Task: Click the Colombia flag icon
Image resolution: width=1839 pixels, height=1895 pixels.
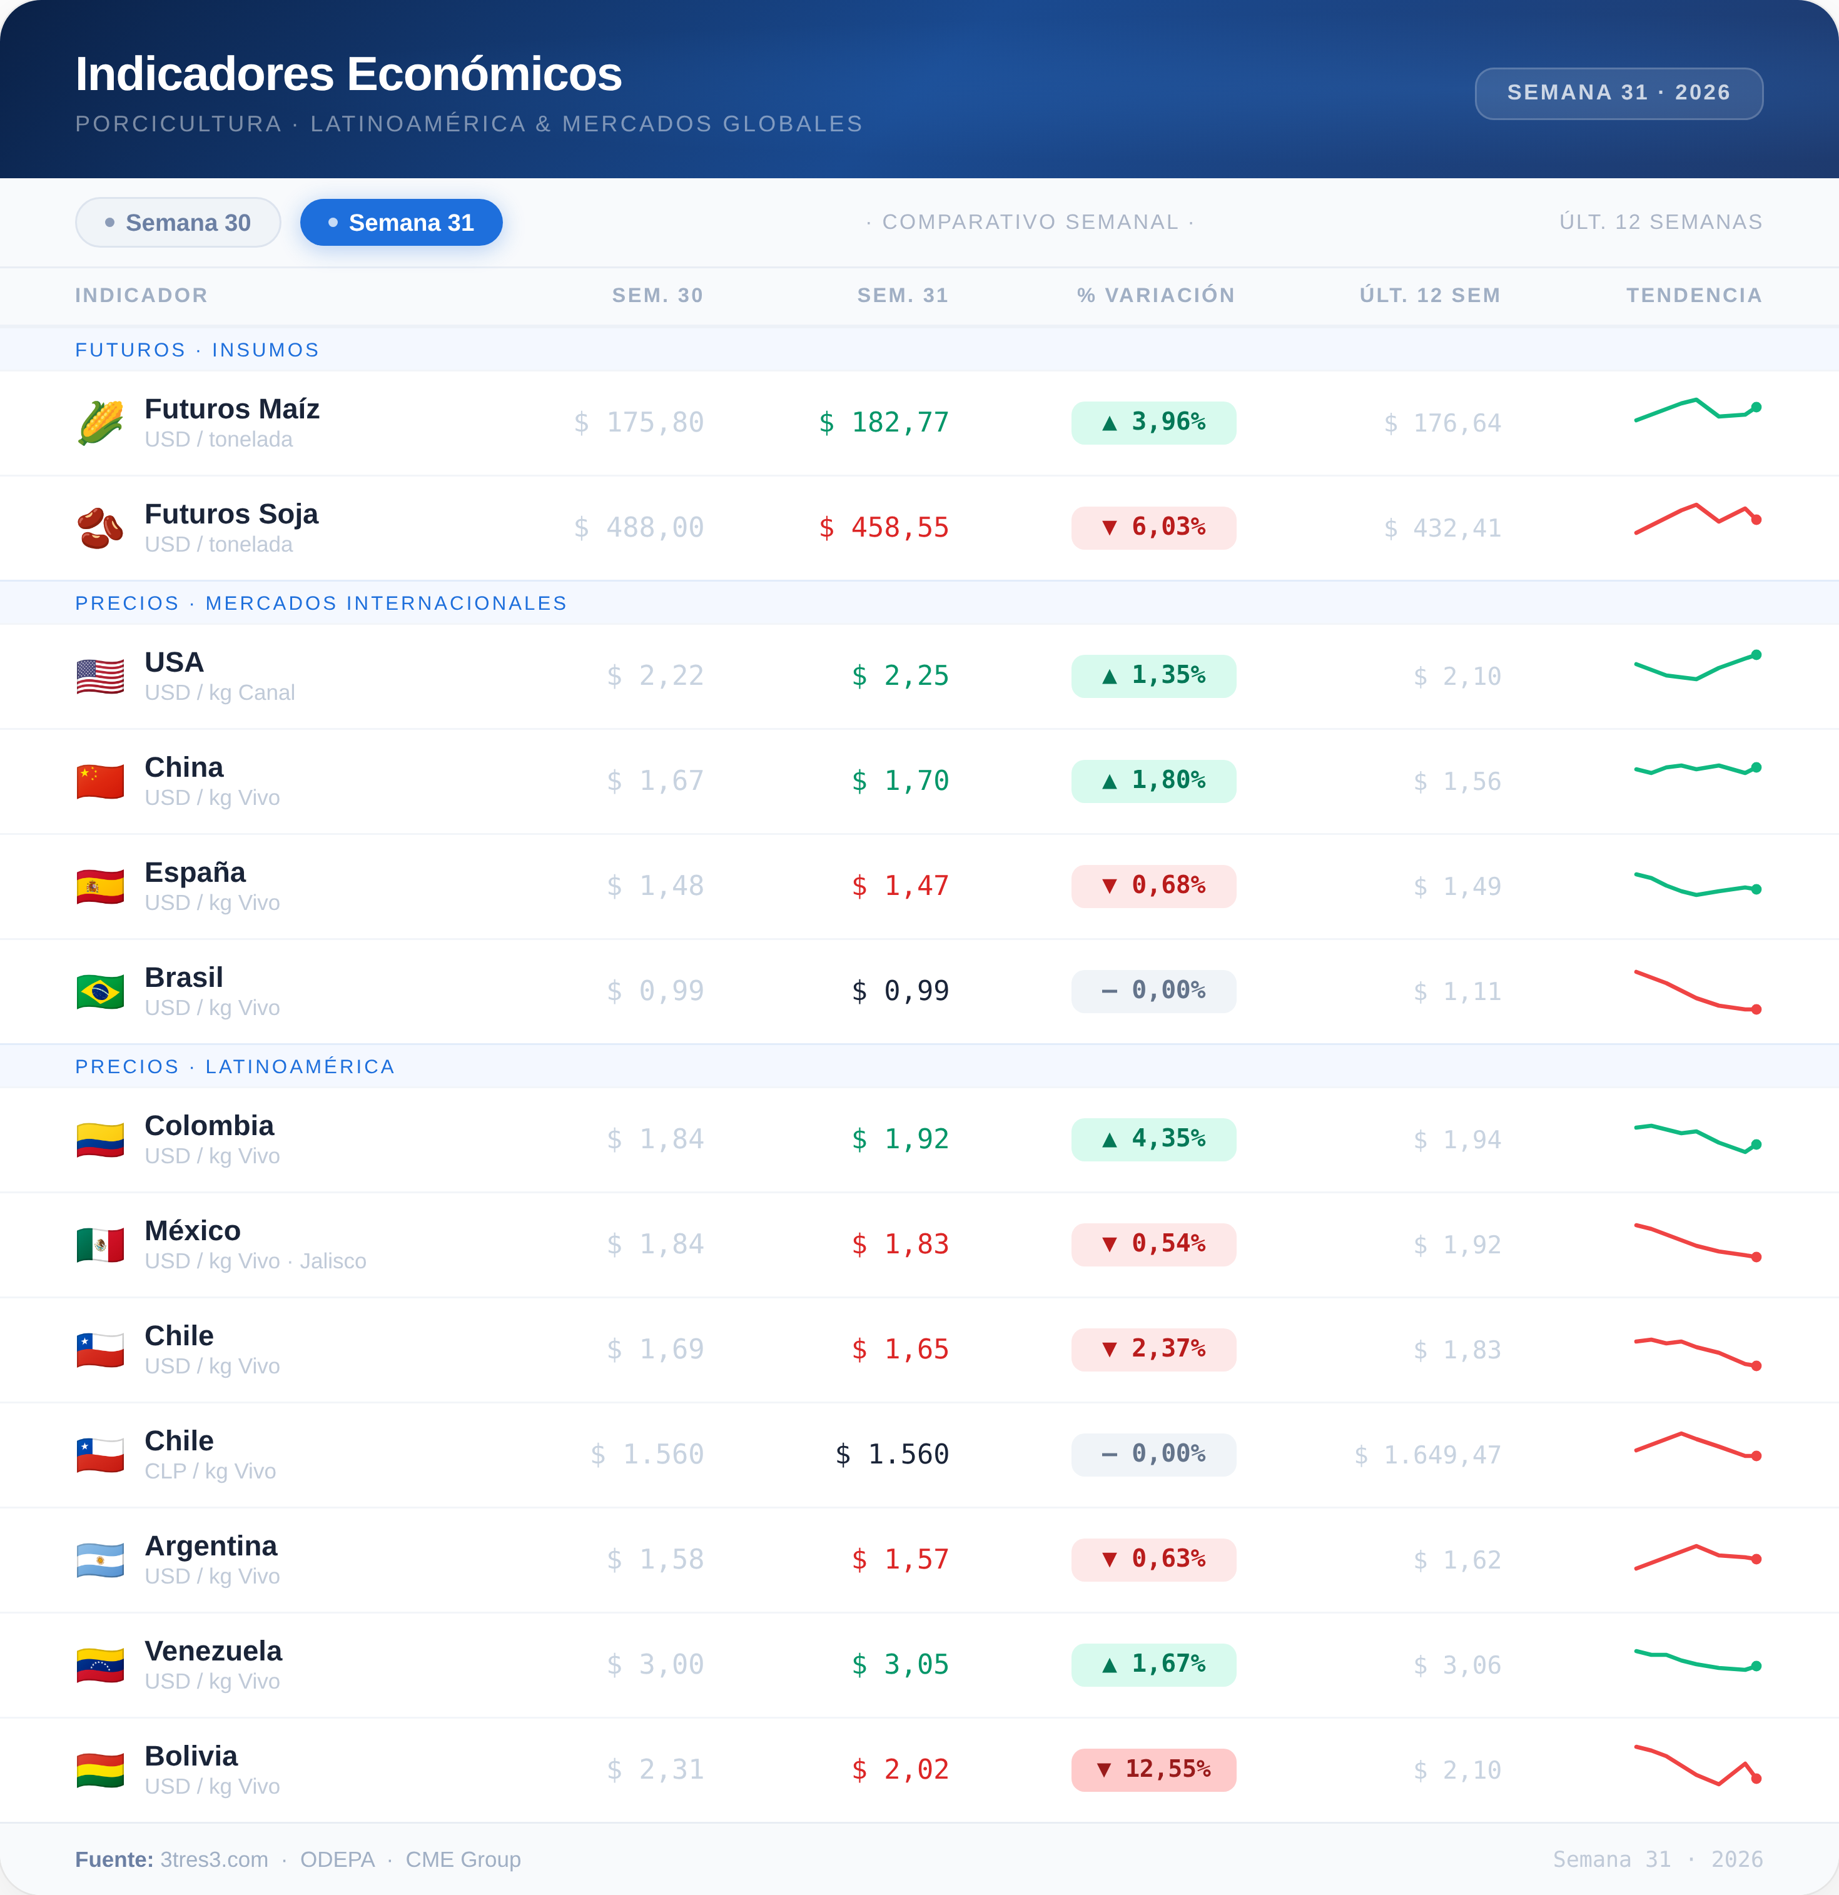Action: (x=101, y=1140)
